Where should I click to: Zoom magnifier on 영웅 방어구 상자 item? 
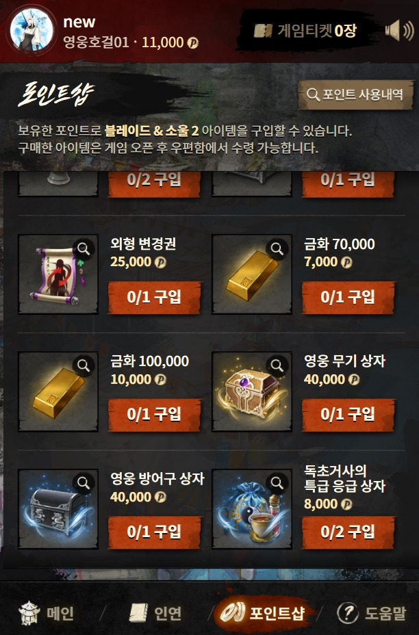coord(84,482)
